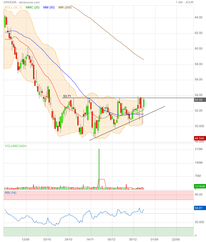The height and width of the screenshot is (242, 206).
Task: Toggle the MM (50) legend entry
Action: coord(49,7)
